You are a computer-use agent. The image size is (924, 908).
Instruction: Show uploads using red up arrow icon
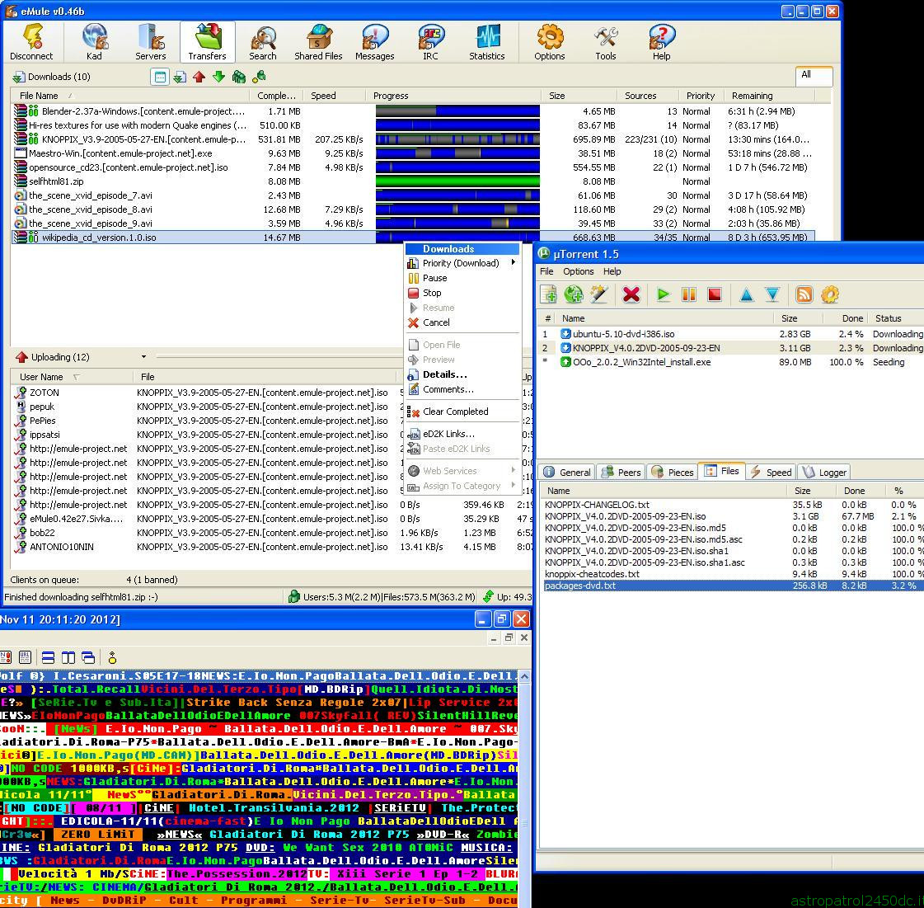(199, 77)
